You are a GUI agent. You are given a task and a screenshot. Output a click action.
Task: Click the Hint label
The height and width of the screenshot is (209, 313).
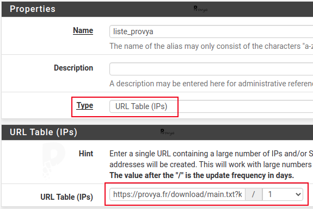tap(86, 154)
